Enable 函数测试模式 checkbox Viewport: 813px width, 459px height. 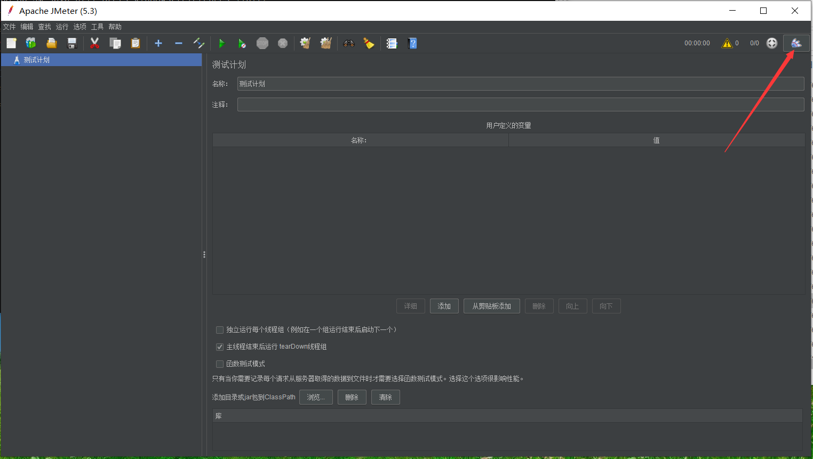pos(220,364)
